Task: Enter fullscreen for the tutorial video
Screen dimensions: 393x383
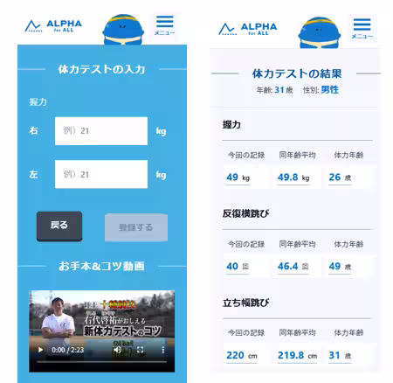Action: tap(141, 350)
